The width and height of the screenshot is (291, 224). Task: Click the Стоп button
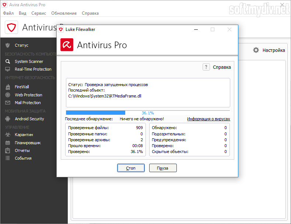(131, 168)
